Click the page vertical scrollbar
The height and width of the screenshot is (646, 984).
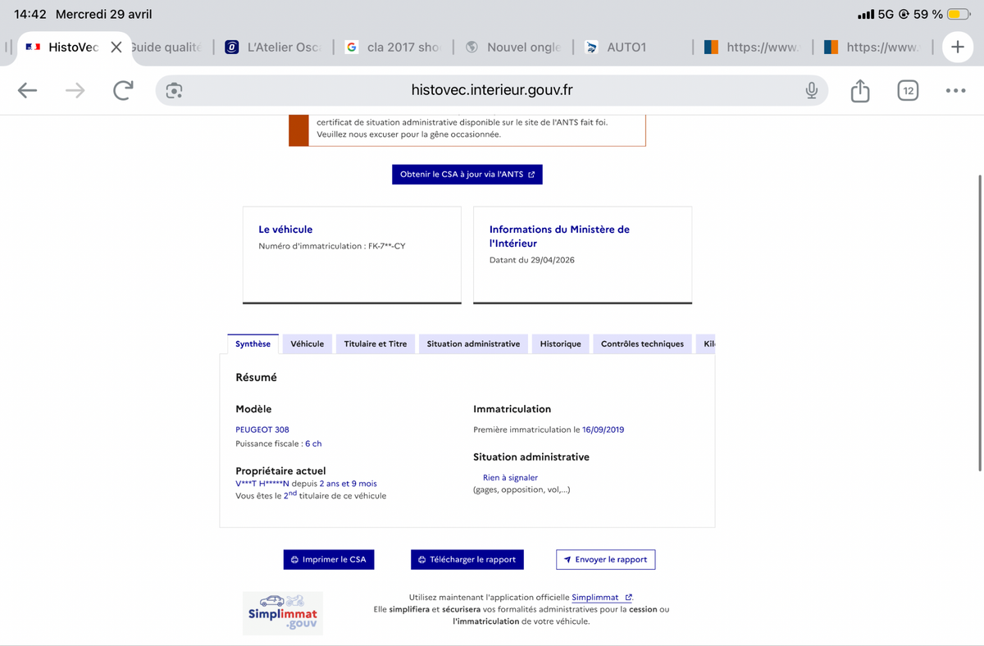click(x=980, y=322)
